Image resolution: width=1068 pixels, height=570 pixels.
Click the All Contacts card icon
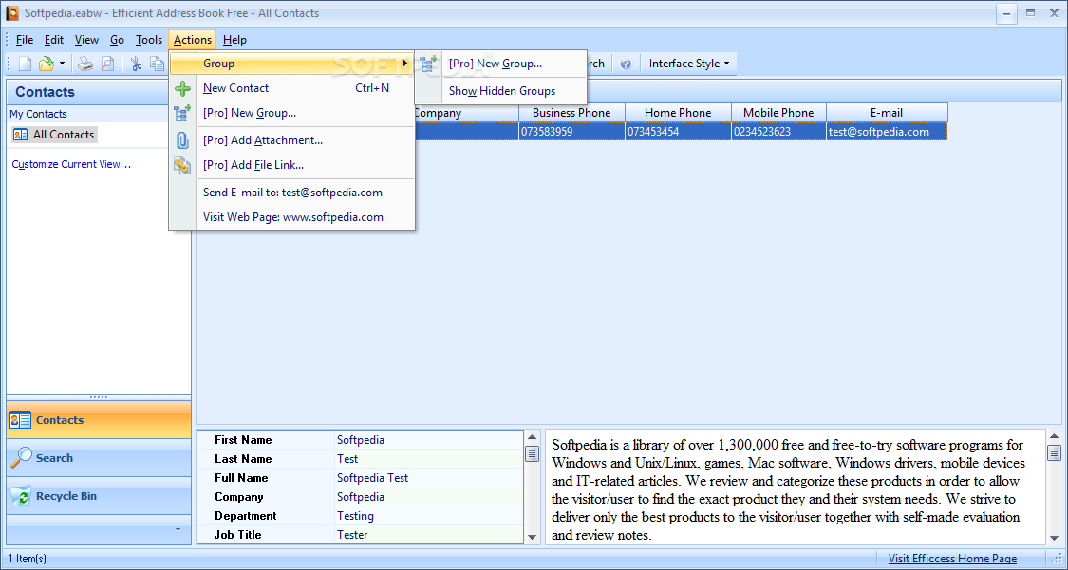pos(21,135)
